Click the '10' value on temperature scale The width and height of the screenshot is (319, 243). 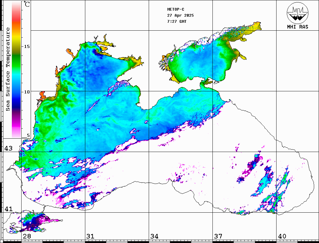pos(27,92)
